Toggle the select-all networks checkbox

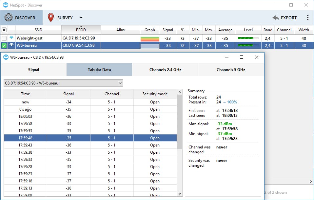click(x=4, y=30)
